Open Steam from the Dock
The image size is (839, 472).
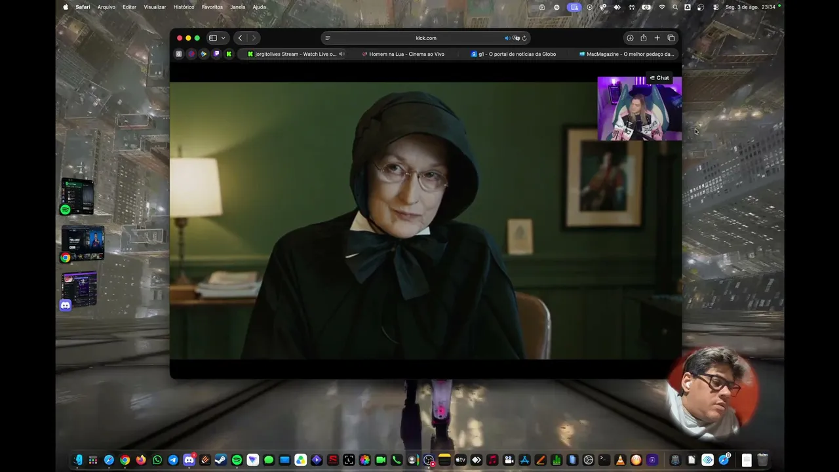[x=221, y=460]
